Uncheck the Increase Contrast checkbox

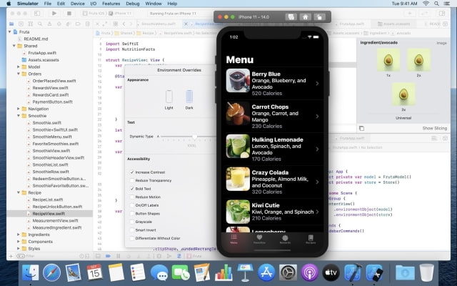click(131, 172)
